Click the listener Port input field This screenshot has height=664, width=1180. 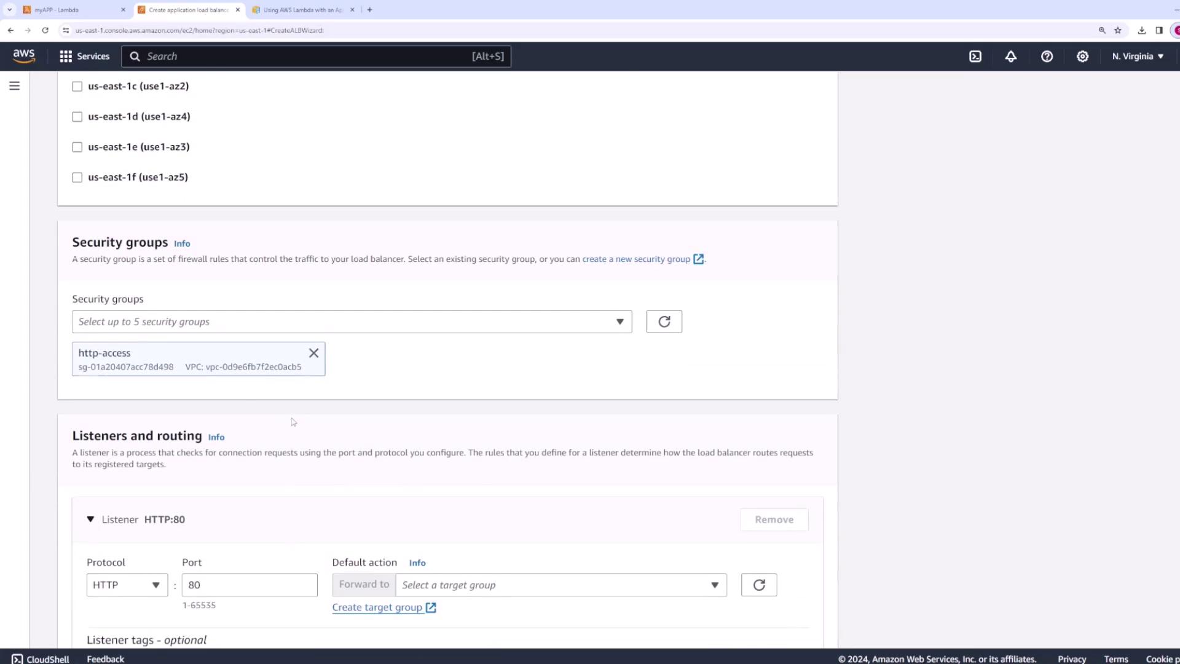pos(250,585)
